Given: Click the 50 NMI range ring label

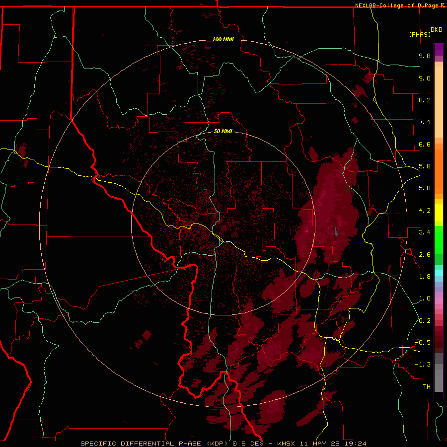Looking at the screenshot, I should click(x=223, y=131).
